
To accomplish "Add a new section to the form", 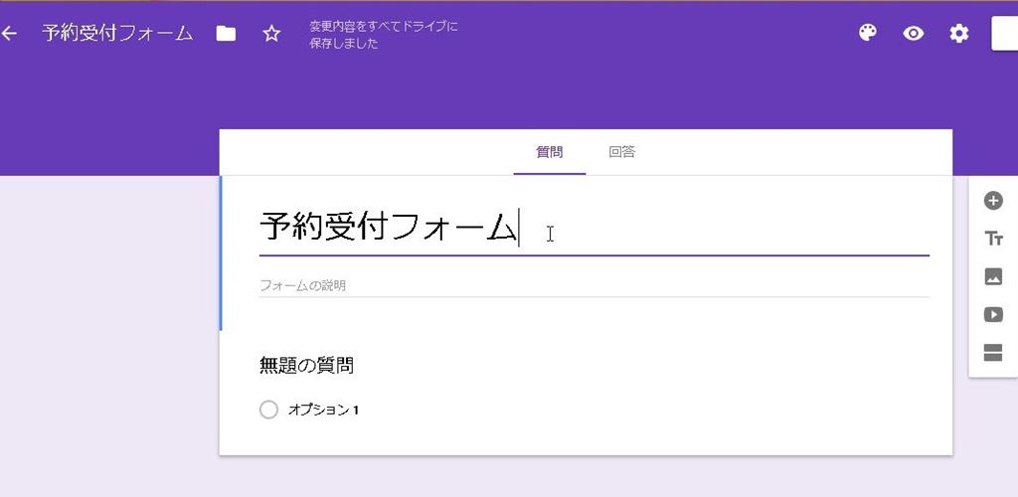I will coord(993,353).
